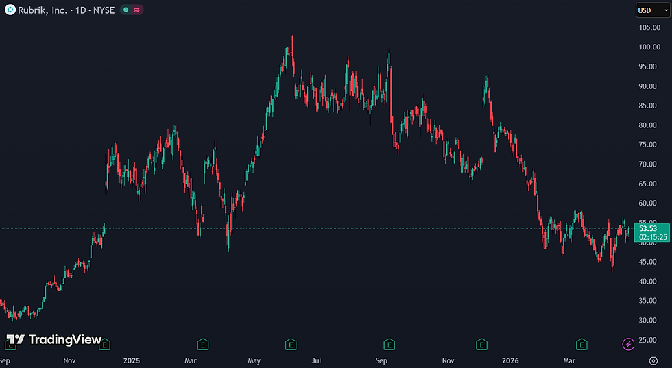
Task: Click the Mar label between 2025 and May
Action: pos(191,360)
